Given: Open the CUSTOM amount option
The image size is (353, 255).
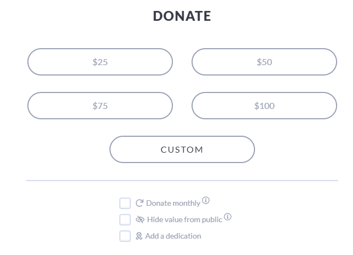Looking at the screenshot, I should coord(182,149).
